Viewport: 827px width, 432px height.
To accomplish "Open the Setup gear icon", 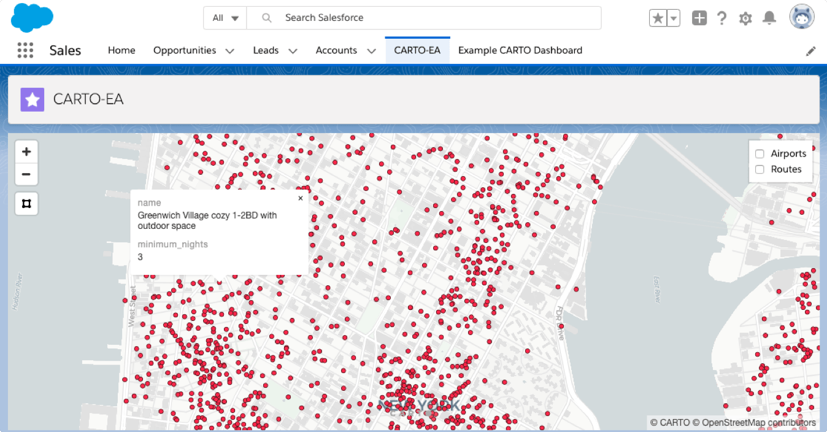I will pos(745,18).
